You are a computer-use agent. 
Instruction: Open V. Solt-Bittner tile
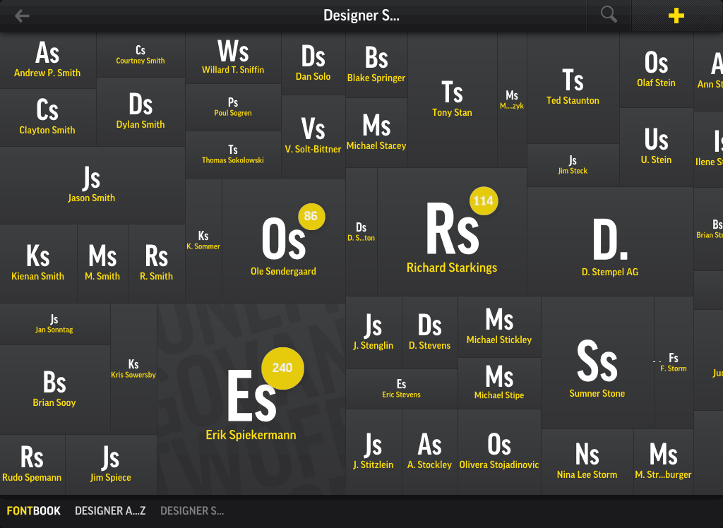[313, 136]
